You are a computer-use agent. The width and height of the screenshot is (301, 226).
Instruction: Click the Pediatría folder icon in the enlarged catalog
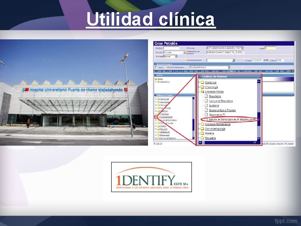[x=202, y=133]
